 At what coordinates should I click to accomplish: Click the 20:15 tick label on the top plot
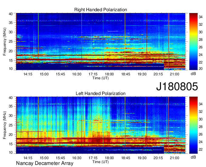click(x=158, y=74)
